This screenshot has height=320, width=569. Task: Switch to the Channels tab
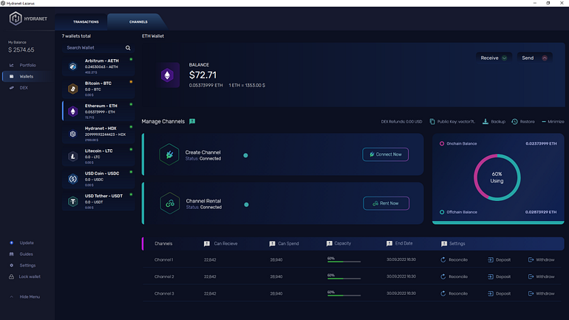(138, 21)
